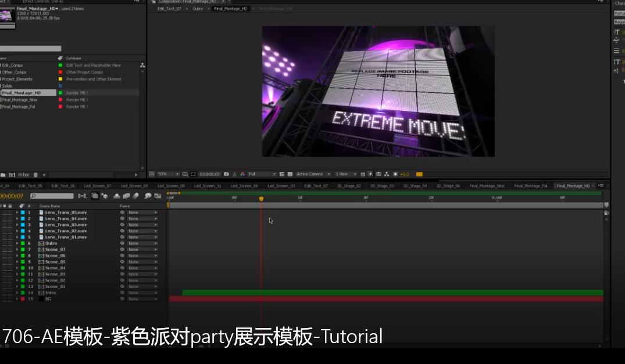
Task: Click the trash icon in Project panel
Action: point(35,175)
